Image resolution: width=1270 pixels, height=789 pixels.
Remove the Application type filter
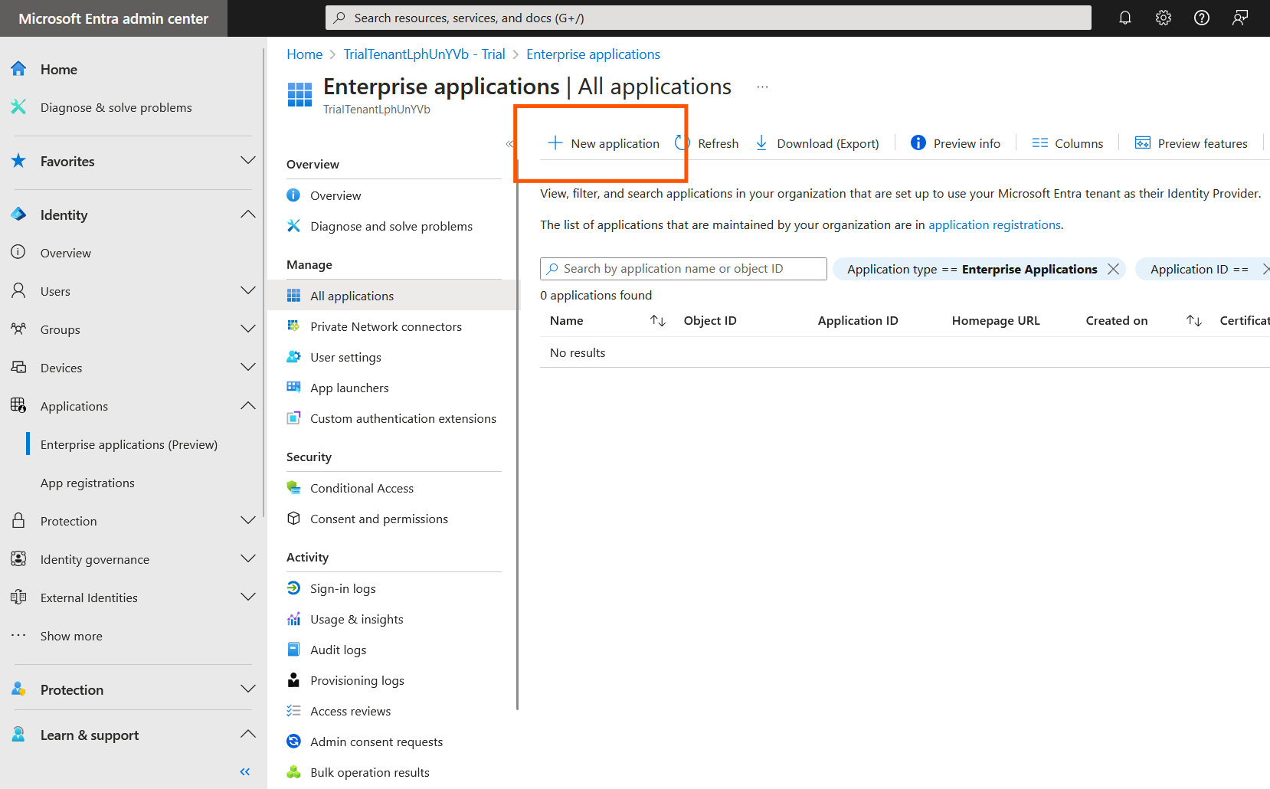pyautogui.click(x=1114, y=269)
